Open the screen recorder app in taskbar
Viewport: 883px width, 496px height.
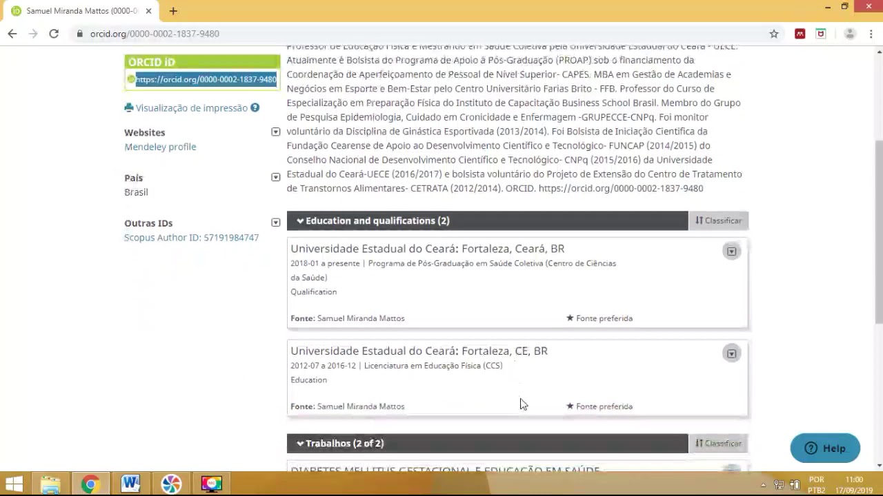pos(211,484)
